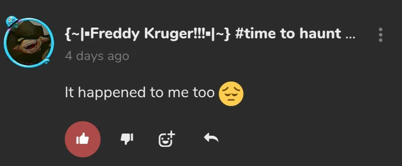This screenshot has height=166, width=402.
Task: Add an emoji reaction to the comment
Action: (167, 139)
